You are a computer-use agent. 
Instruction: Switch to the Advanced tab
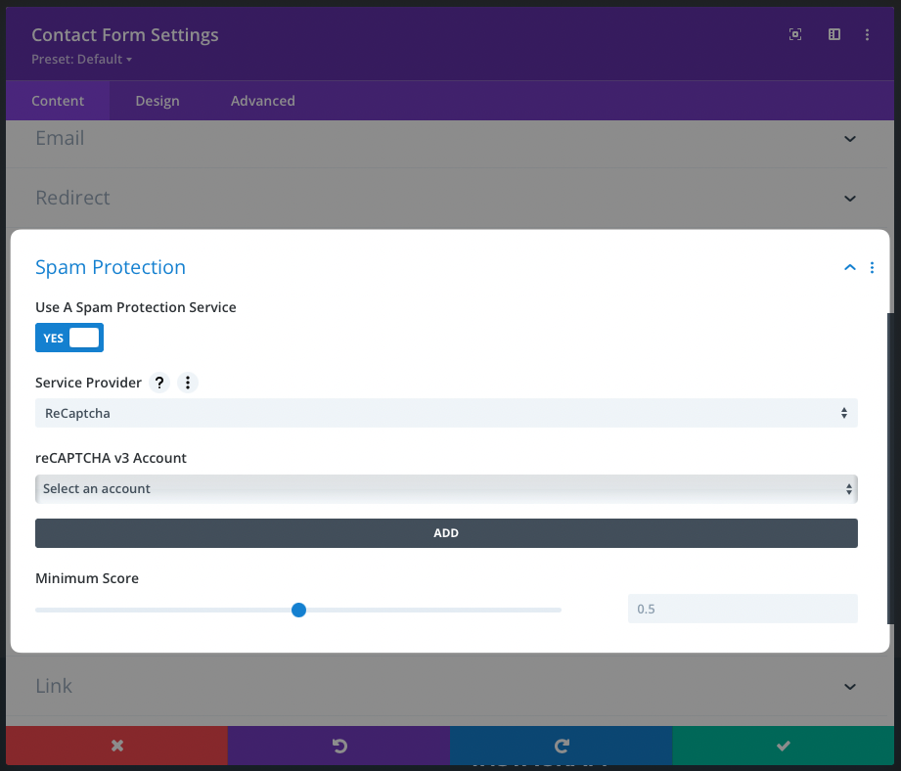coord(262,101)
